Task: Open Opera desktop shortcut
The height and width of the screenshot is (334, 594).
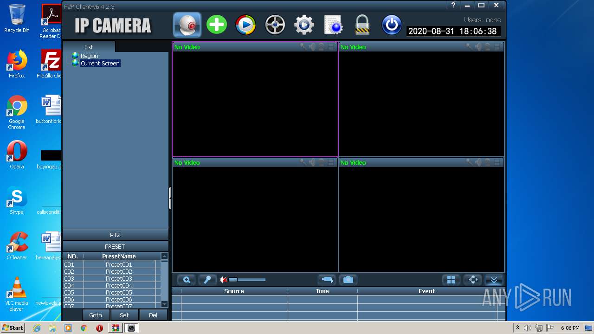Action: click(17, 155)
